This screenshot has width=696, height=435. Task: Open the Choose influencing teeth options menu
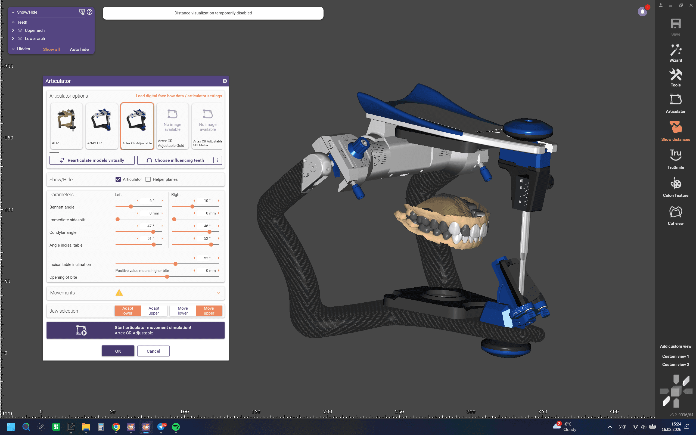[218, 160]
